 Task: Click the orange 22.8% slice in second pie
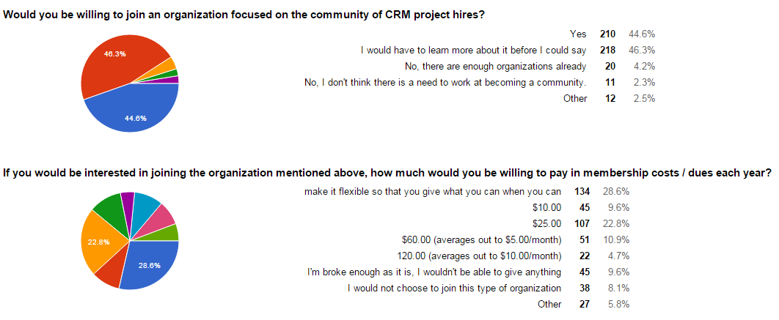[99, 243]
